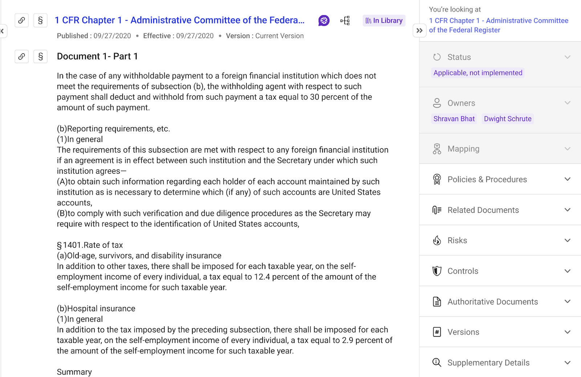This screenshot has height=377, width=581.
Task: Expand the Policies & Procedures section
Action: (x=568, y=179)
